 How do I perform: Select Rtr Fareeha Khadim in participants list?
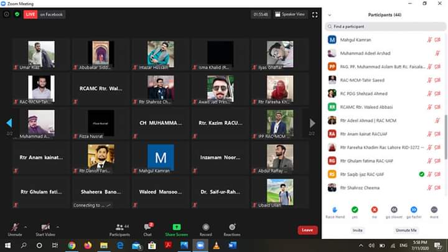pyautogui.click(x=385, y=147)
